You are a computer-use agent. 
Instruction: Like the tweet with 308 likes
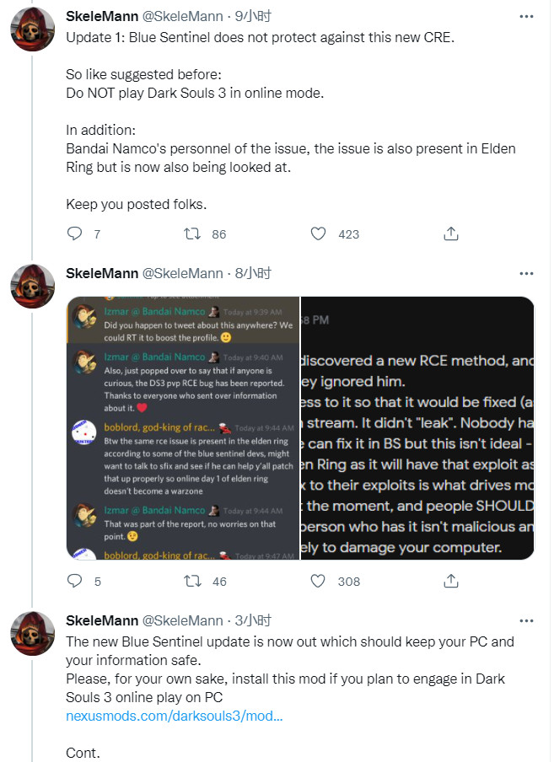coord(318,581)
